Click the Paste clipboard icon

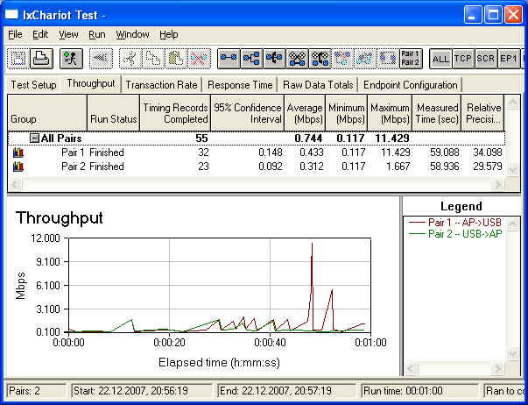tap(176, 59)
